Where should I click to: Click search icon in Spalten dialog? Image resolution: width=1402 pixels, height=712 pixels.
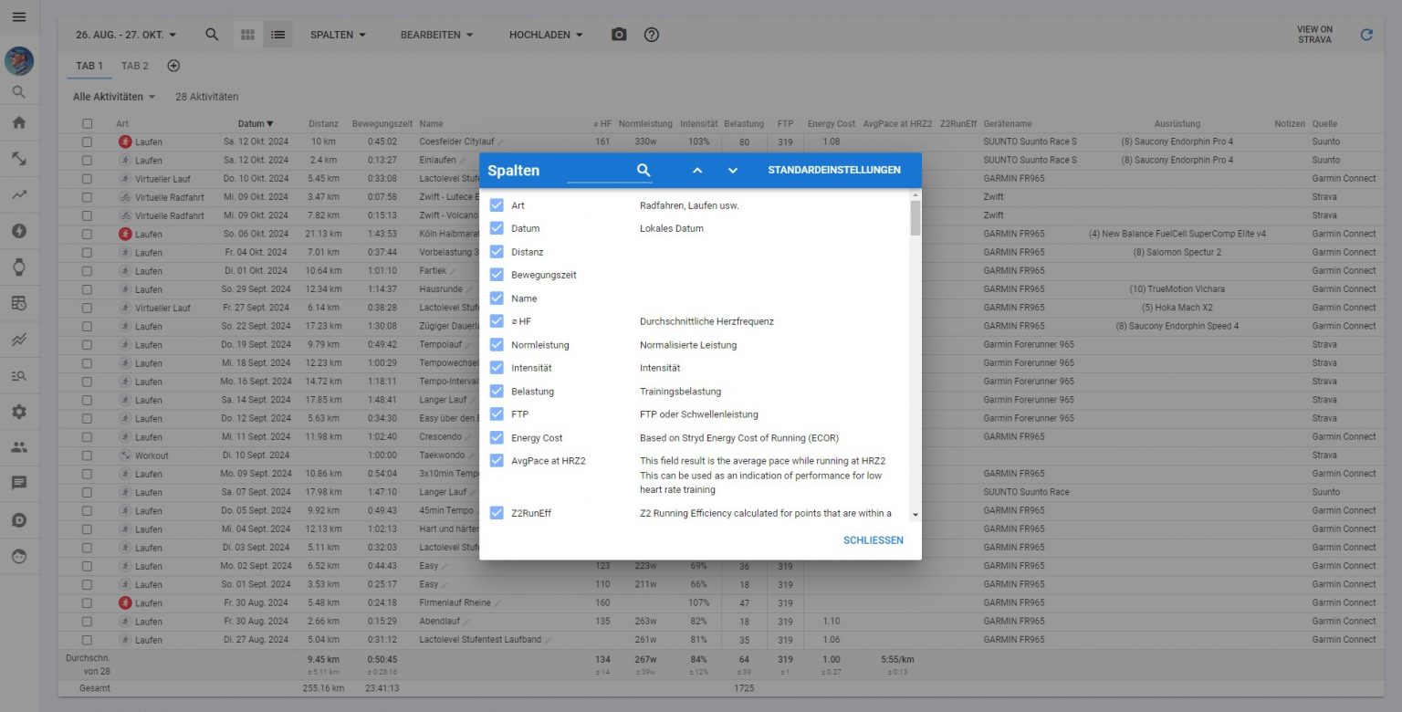pyautogui.click(x=643, y=171)
